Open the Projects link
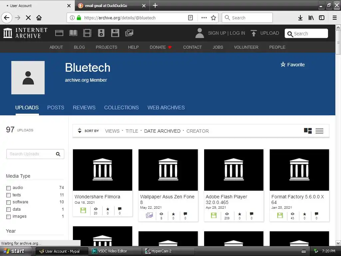 coord(106,47)
